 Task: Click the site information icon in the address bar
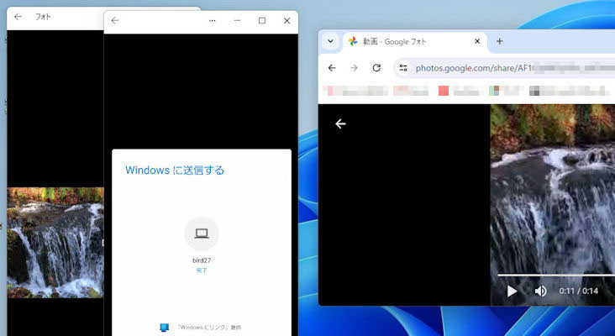click(x=402, y=68)
